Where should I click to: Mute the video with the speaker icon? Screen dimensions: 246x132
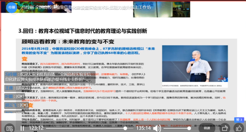click(x=157, y=128)
